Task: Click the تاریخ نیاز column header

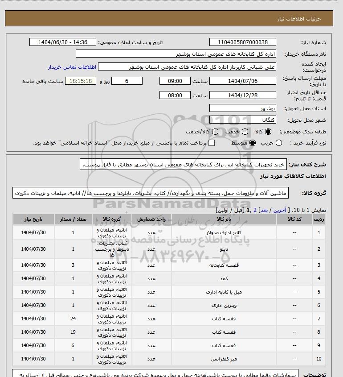Action: point(33,220)
